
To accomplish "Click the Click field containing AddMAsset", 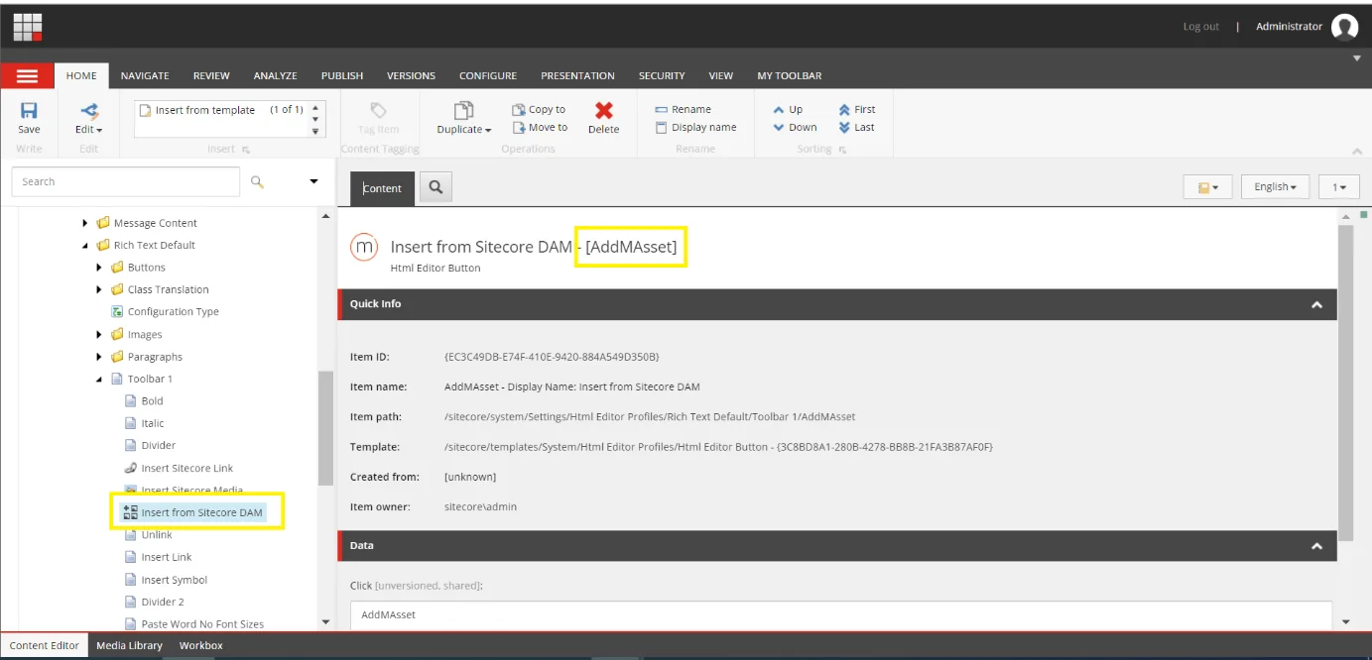I will [841, 614].
